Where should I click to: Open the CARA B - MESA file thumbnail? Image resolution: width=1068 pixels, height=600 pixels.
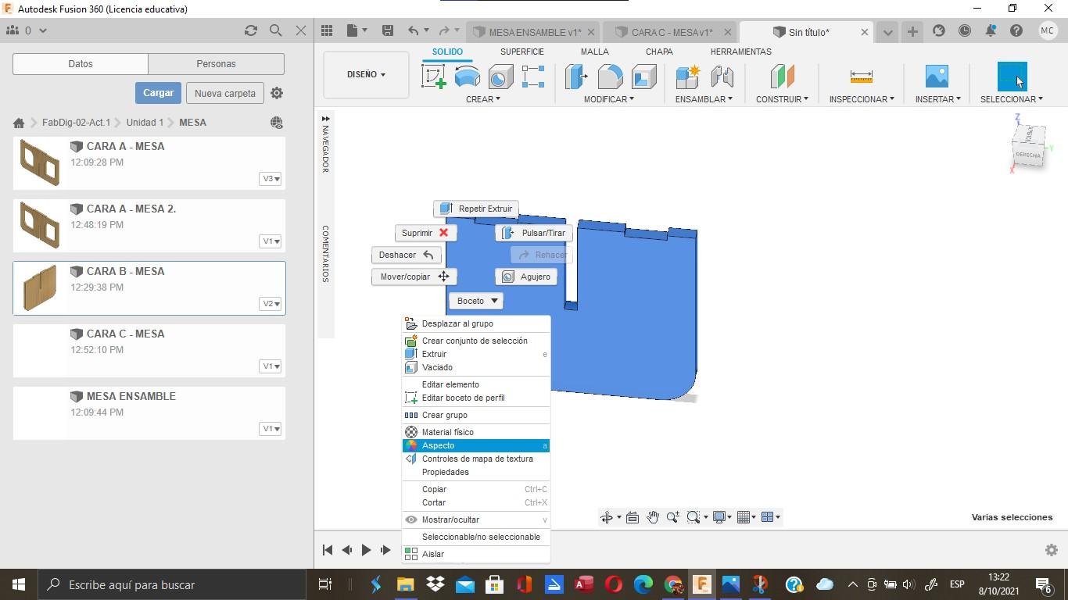point(40,287)
